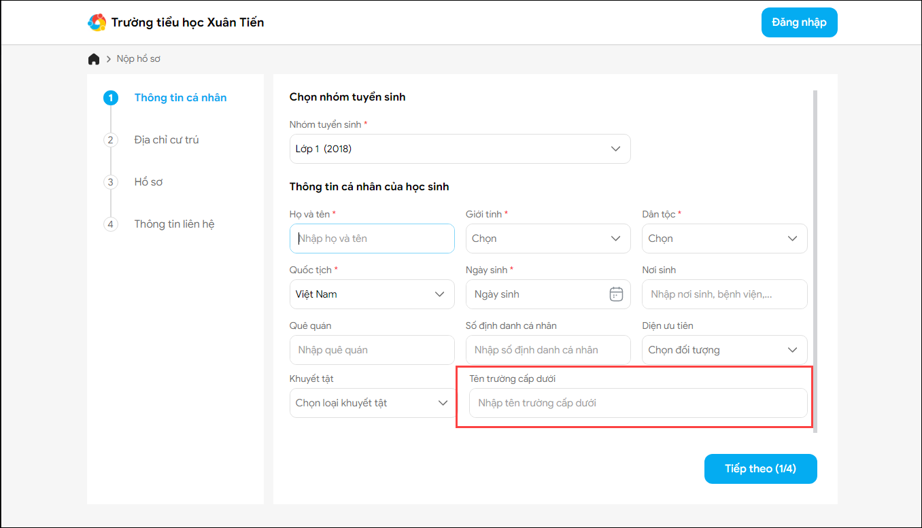Image resolution: width=922 pixels, height=528 pixels.
Task: Expand the Quốc tịch Việt Nam dropdown
Action: (371, 294)
